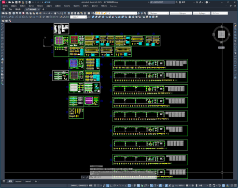Screen dimensions: 238x188
Task: Close the command line window with X
Action: tap(83, 177)
